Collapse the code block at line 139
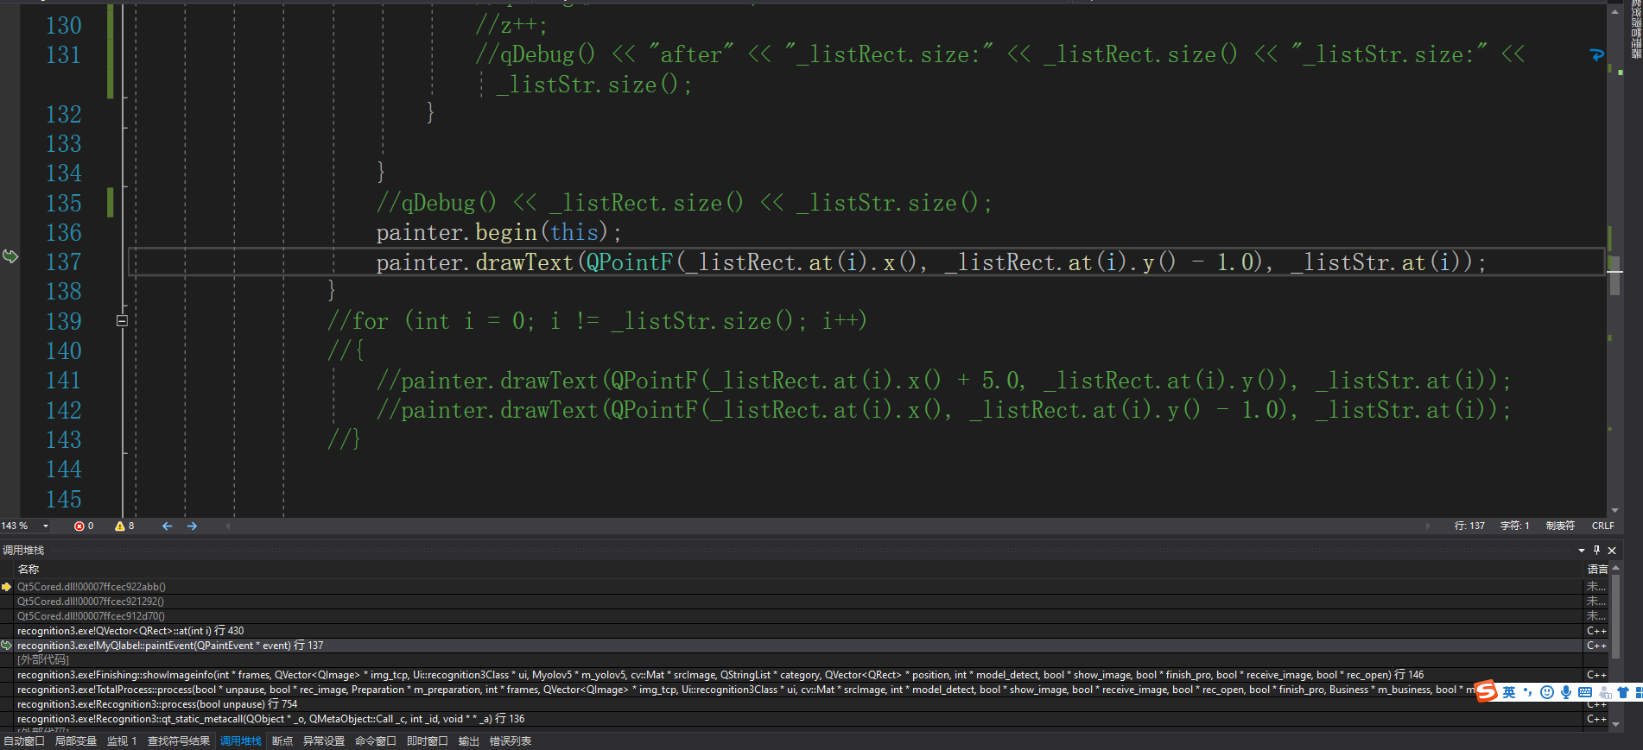 tap(122, 321)
